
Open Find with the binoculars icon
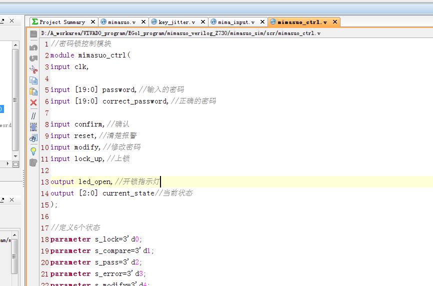point(33,137)
